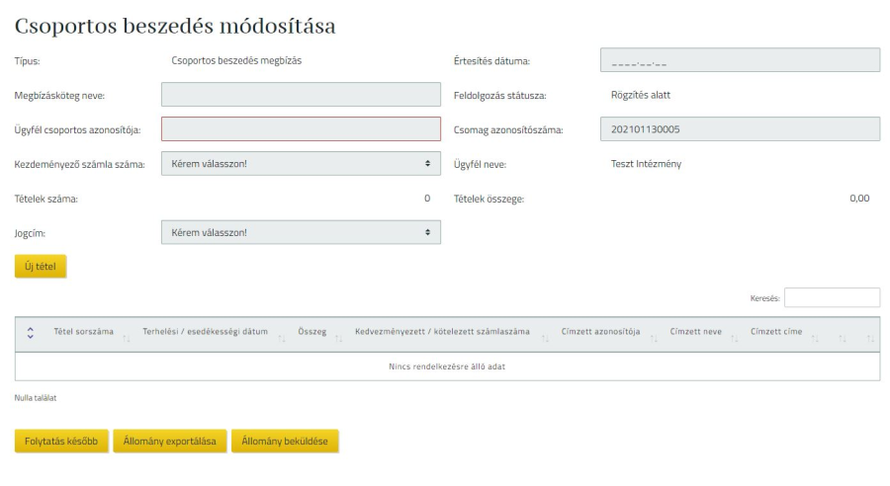Viewport: 890px width, 486px height.
Task: Click the Ügyfél csoportos azonosítója red-bordered field
Action: pyautogui.click(x=301, y=129)
